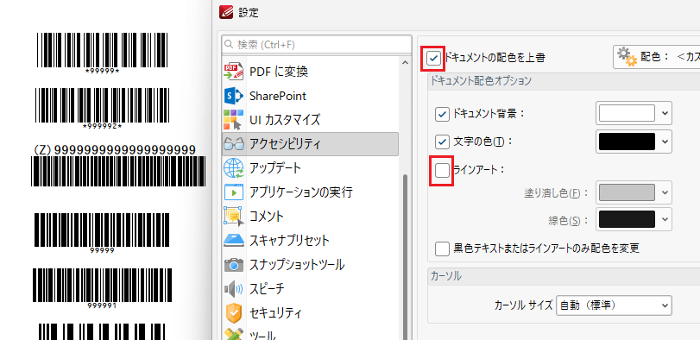Screen dimensions: 700x340
Task: Click the UI カスタマイズ colorful grid icon
Action: (234, 120)
